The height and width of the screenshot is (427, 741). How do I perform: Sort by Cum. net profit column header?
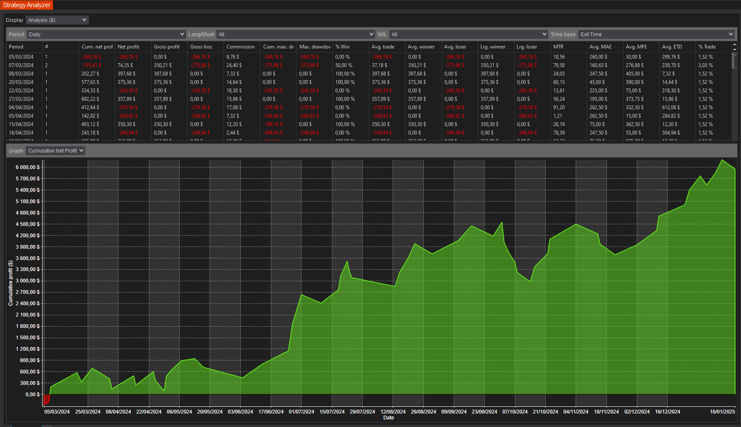(97, 47)
